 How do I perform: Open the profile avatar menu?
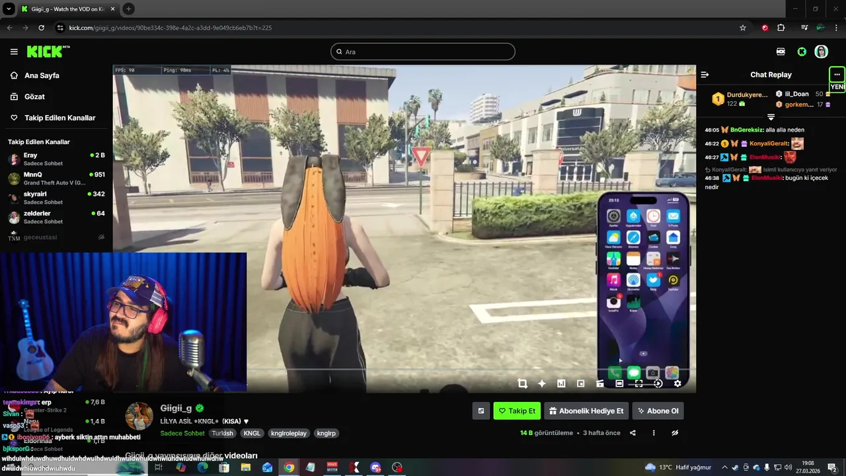(x=821, y=52)
